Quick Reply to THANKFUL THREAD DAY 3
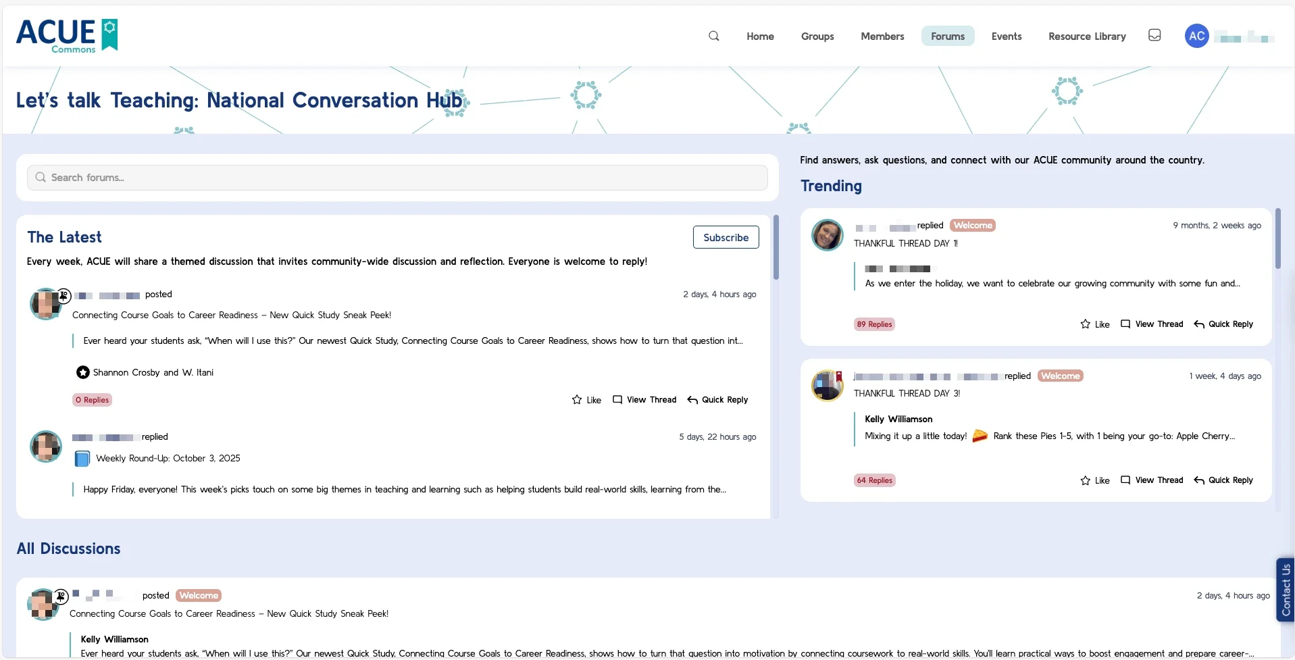The width and height of the screenshot is (1295, 660). [1223, 480]
